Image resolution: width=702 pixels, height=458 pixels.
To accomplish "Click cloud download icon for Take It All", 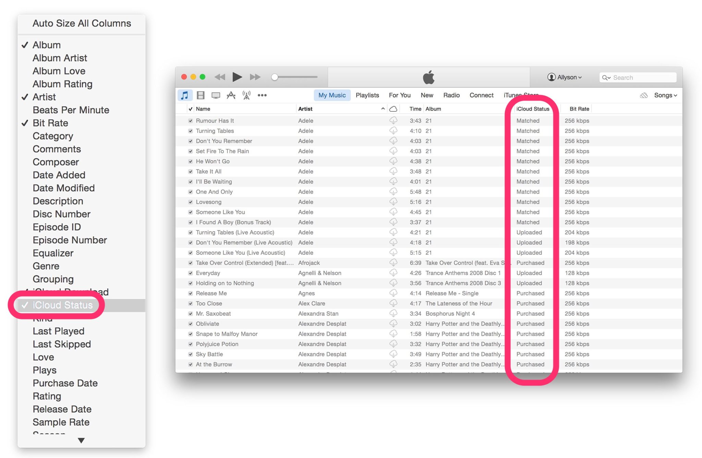I will pos(393,171).
